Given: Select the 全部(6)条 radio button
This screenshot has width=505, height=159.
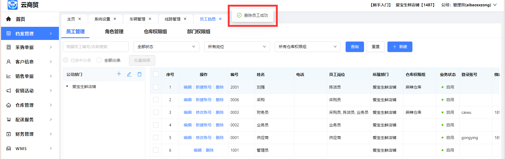Looking at the screenshot, I should pos(99,60).
